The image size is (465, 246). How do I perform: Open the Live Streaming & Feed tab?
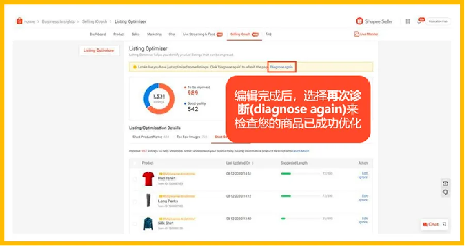[x=202, y=34]
